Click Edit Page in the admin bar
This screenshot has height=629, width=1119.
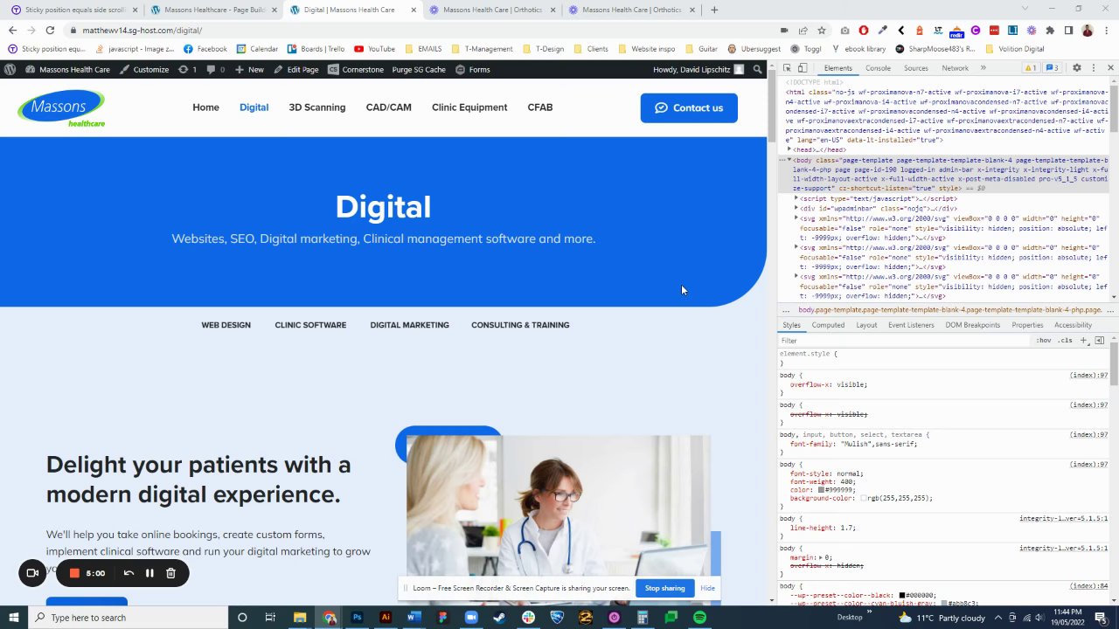tap(296, 69)
